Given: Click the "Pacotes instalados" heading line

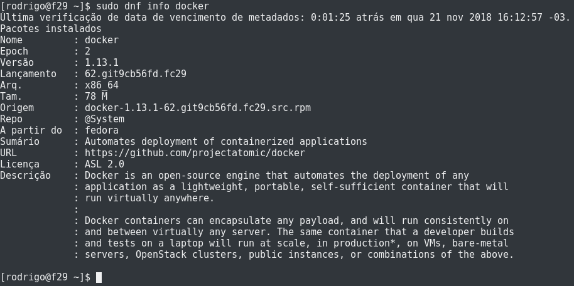Looking at the screenshot, I should pyautogui.click(x=51, y=29).
